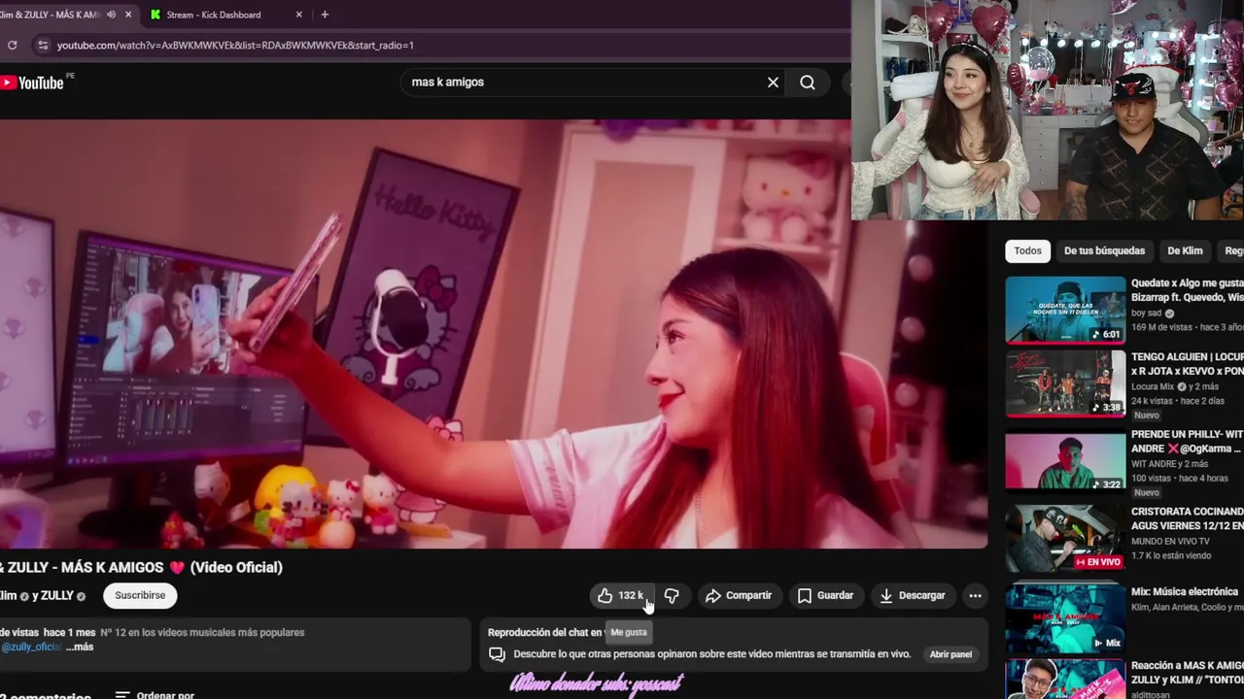
Task: Click the YouTube logo home link
Action: [x=32, y=83]
